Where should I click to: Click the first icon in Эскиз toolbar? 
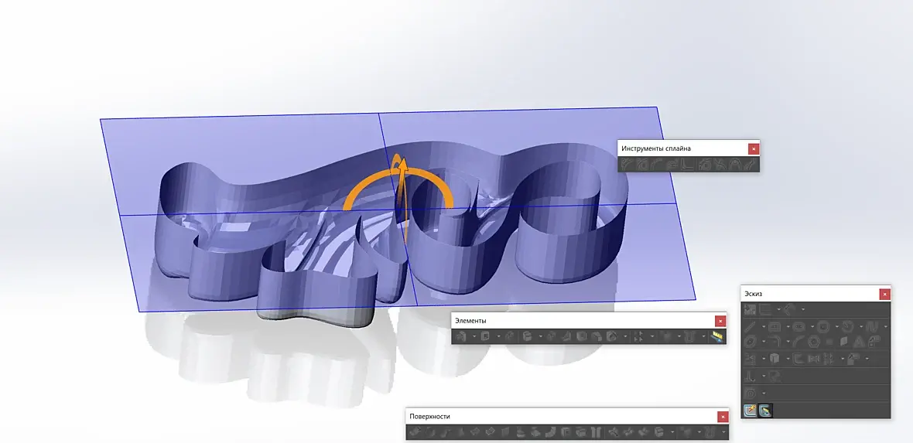[x=750, y=309]
